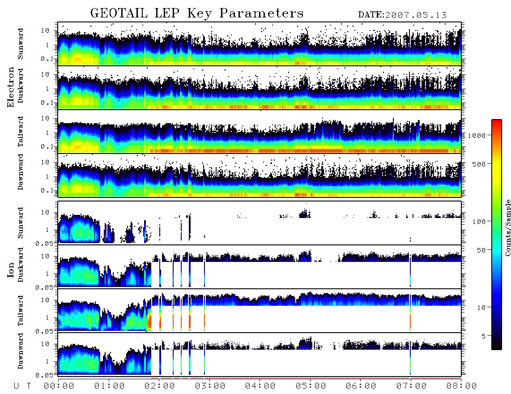Click the DATE:2007.05.13 label

402,15
